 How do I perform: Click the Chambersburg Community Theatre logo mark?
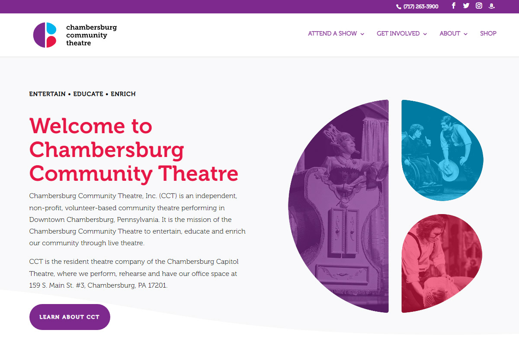[x=45, y=35]
